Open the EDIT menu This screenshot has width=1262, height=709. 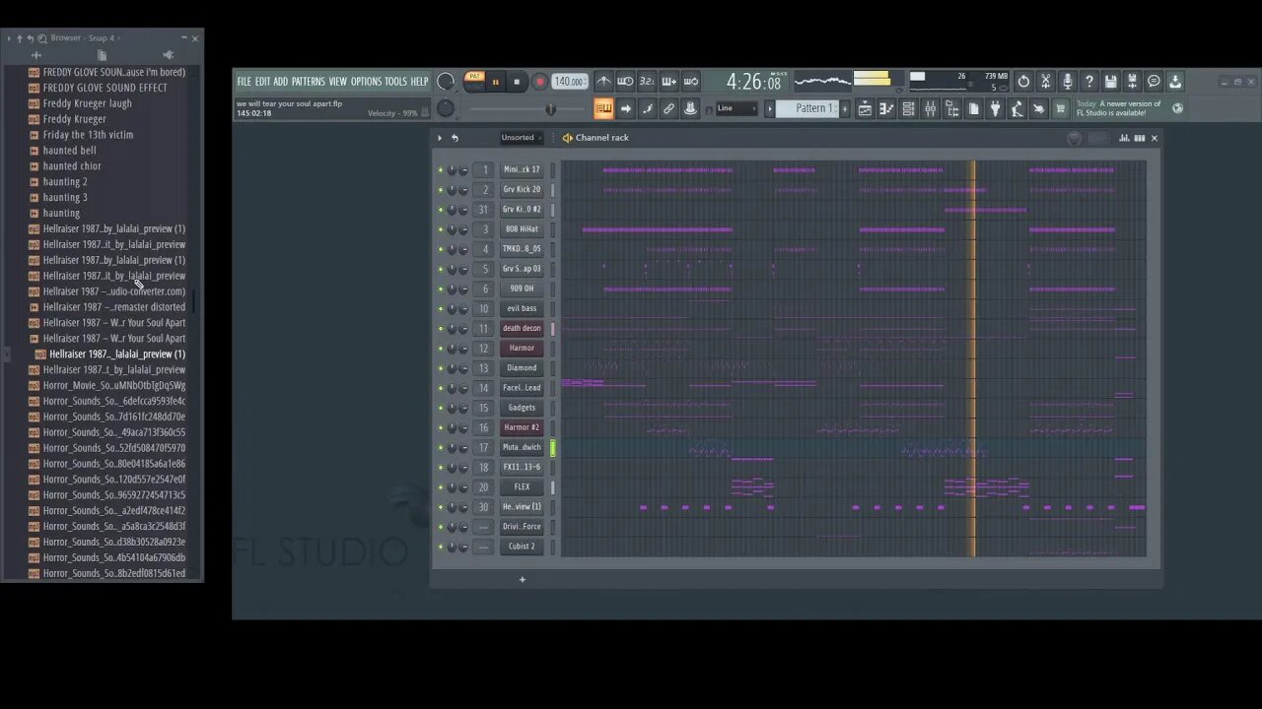tap(262, 82)
